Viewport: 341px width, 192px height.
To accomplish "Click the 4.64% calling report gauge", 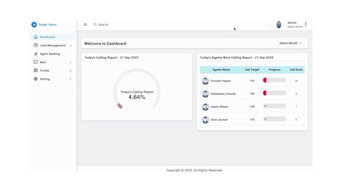I will point(137,89).
